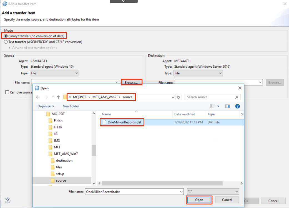Viewport: 289px width, 208px height.
Task: Refresh the folder view
Action: point(179,97)
